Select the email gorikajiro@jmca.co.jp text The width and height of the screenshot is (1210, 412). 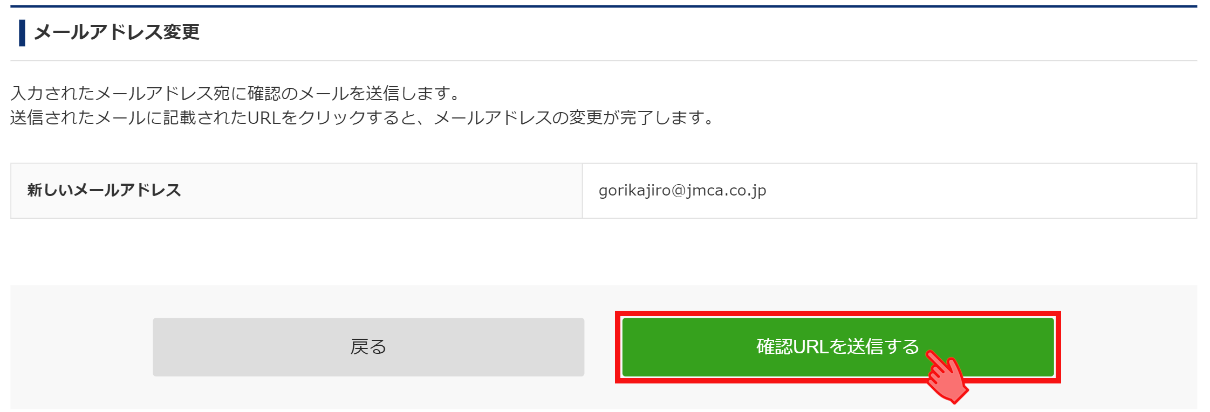(682, 191)
